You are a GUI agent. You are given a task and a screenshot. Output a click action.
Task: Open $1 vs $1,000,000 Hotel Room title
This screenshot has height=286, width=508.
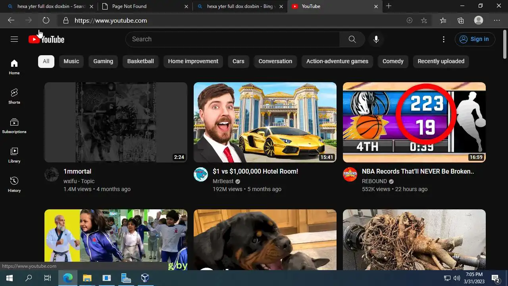click(255, 172)
